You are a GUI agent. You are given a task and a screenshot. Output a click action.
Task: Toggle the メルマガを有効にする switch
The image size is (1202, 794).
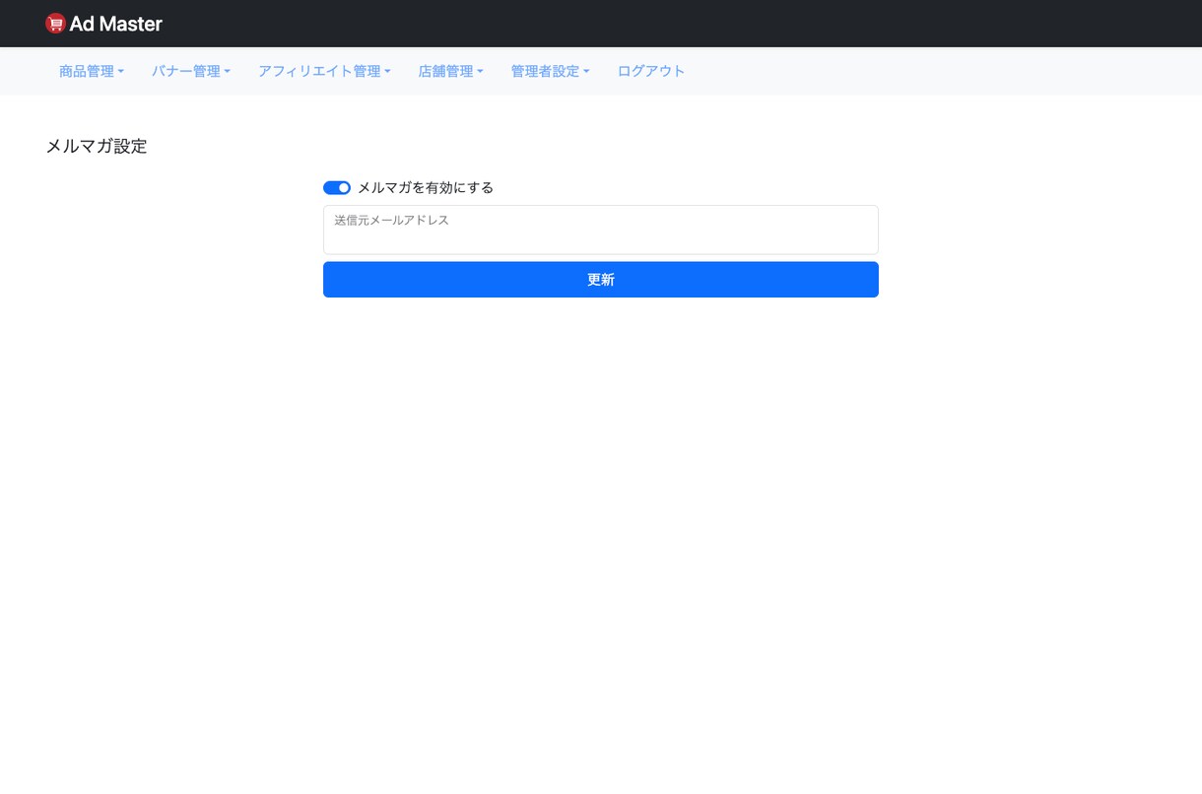(x=337, y=187)
